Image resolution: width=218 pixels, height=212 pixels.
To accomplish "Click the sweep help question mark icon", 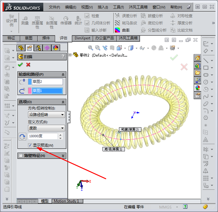I will 63,57.
